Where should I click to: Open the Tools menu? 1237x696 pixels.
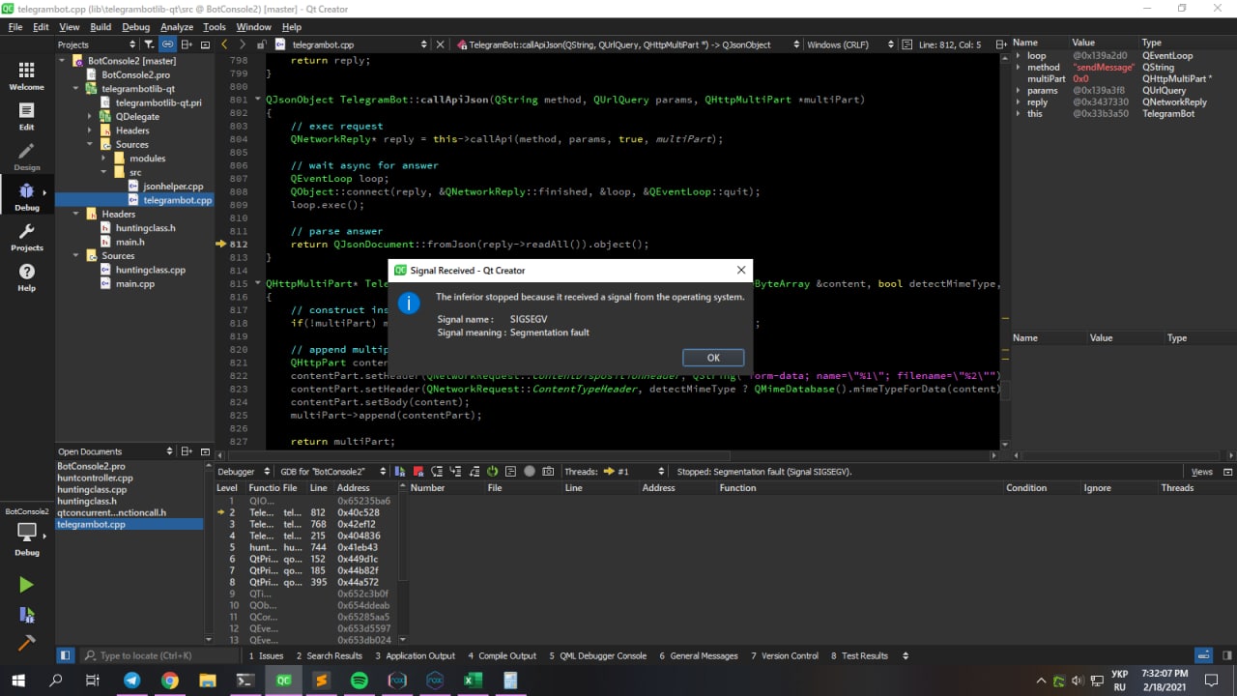[x=215, y=27]
